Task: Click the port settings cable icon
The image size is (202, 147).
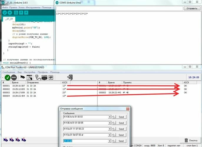Action: point(37,77)
